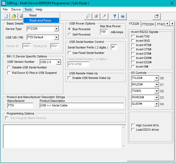The image size is (176, 163).
Task: Click the Product ID field
Action: (55, 46)
